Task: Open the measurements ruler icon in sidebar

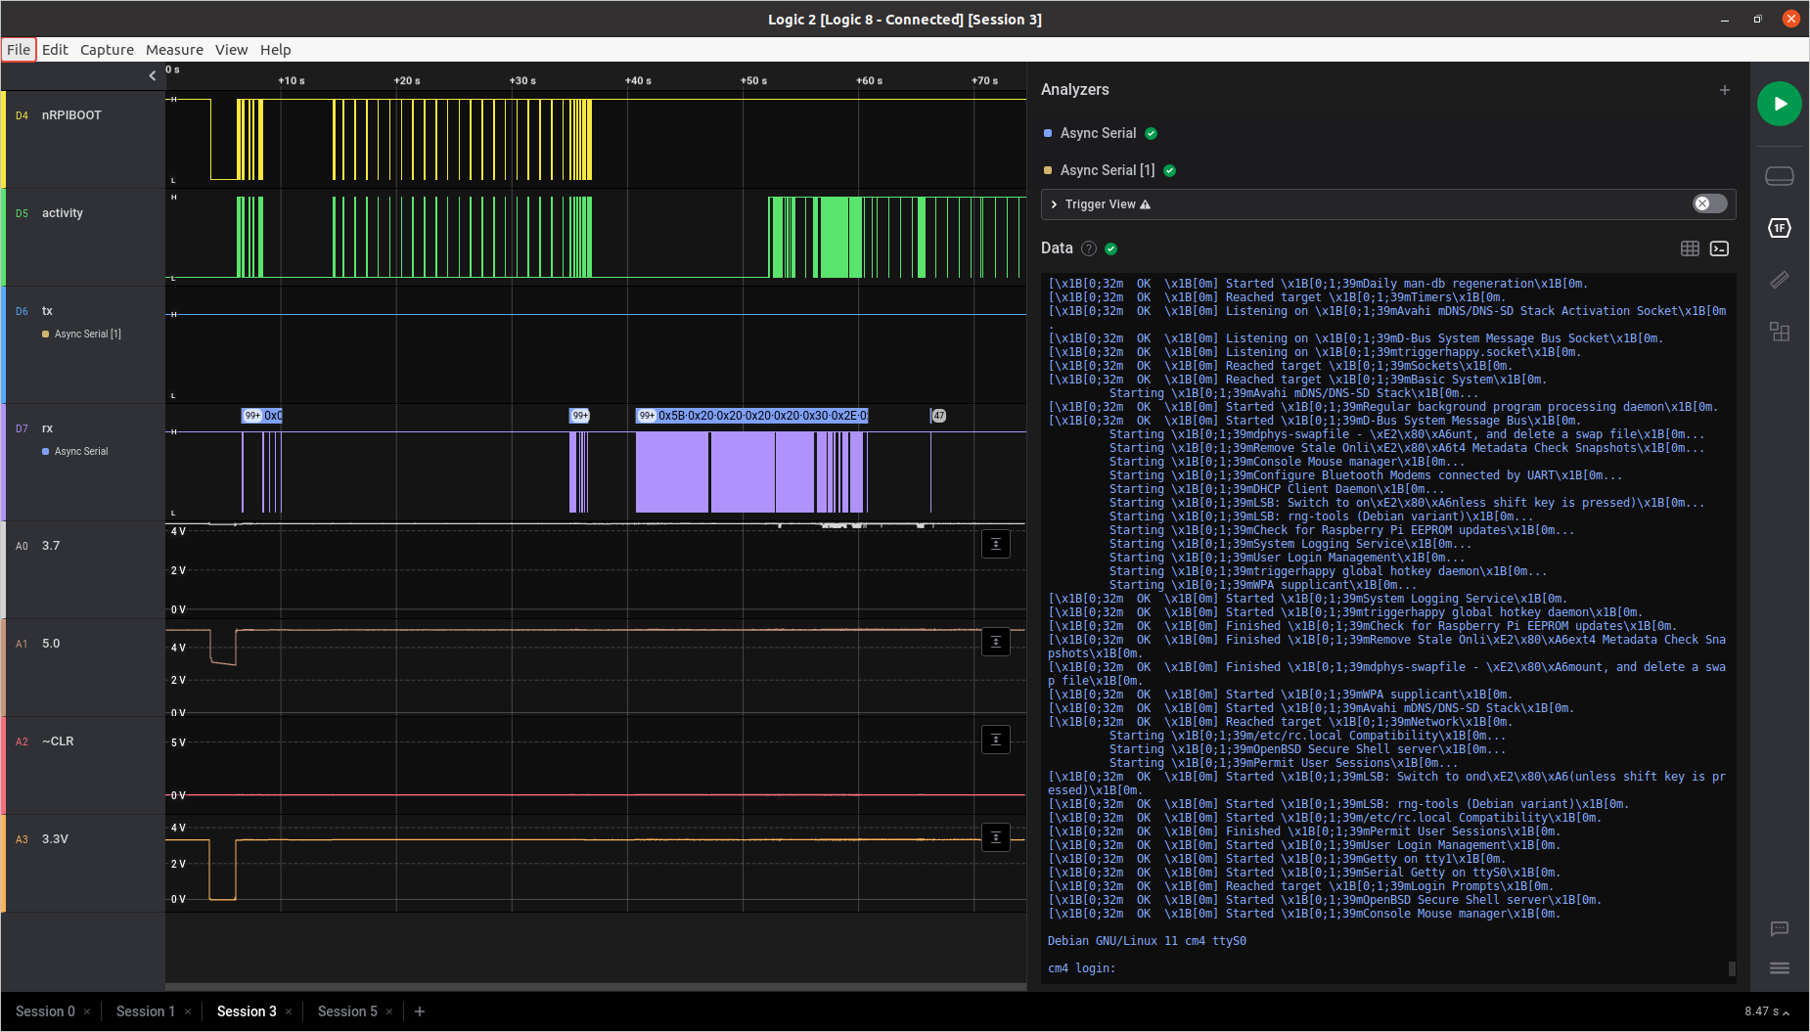Action: (1779, 281)
